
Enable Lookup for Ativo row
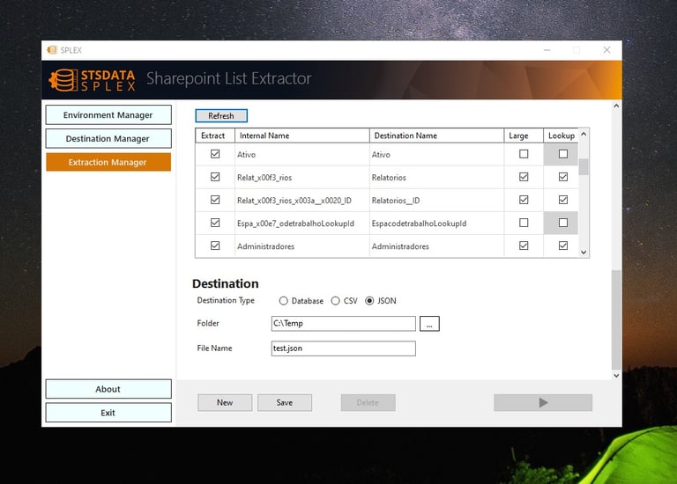coord(563,154)
